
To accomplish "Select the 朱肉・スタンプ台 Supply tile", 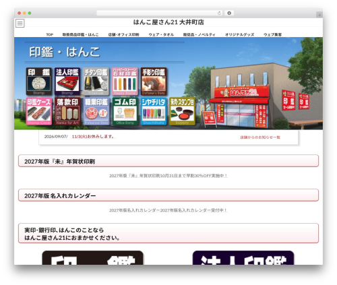I will tap(182, 111).
